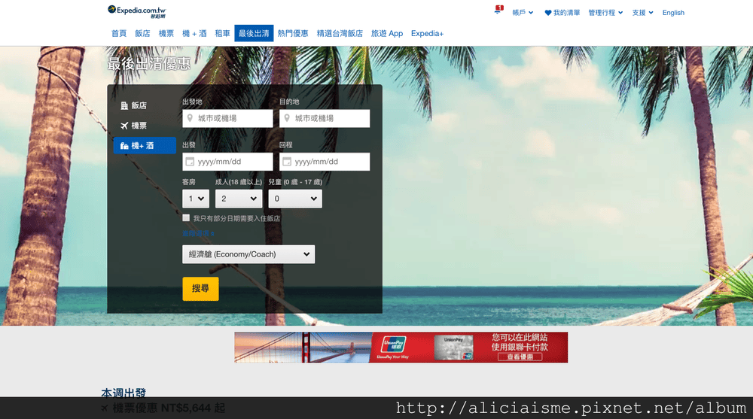The width and height of the screenshot is (753, 419).
Task: Select the 機+酒 package tab
Action: [145, 145]
